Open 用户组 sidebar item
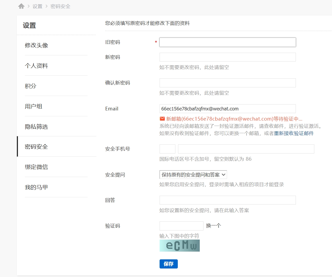Screen dimensions: 332x277 [33, 106]
